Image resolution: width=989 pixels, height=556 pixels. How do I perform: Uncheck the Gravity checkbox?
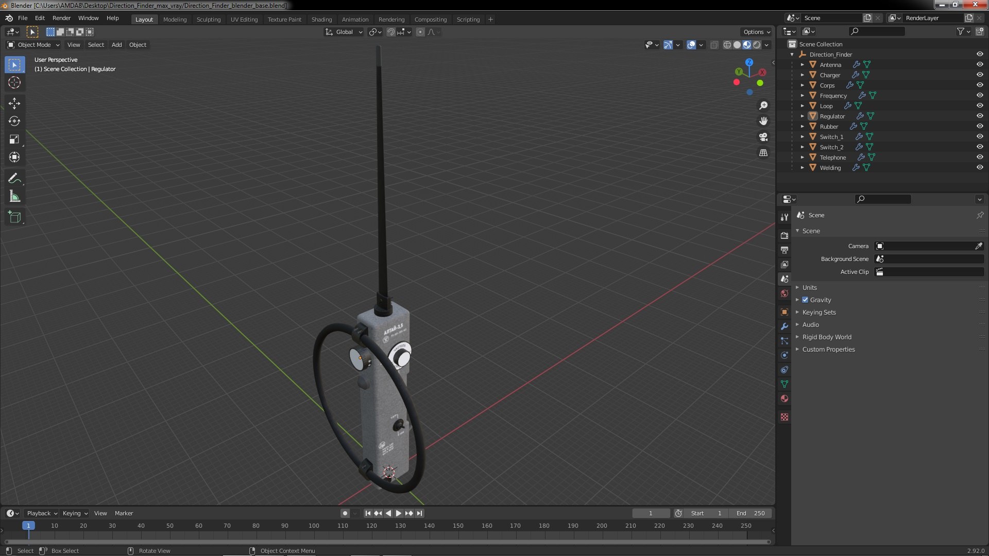point(805,300)
